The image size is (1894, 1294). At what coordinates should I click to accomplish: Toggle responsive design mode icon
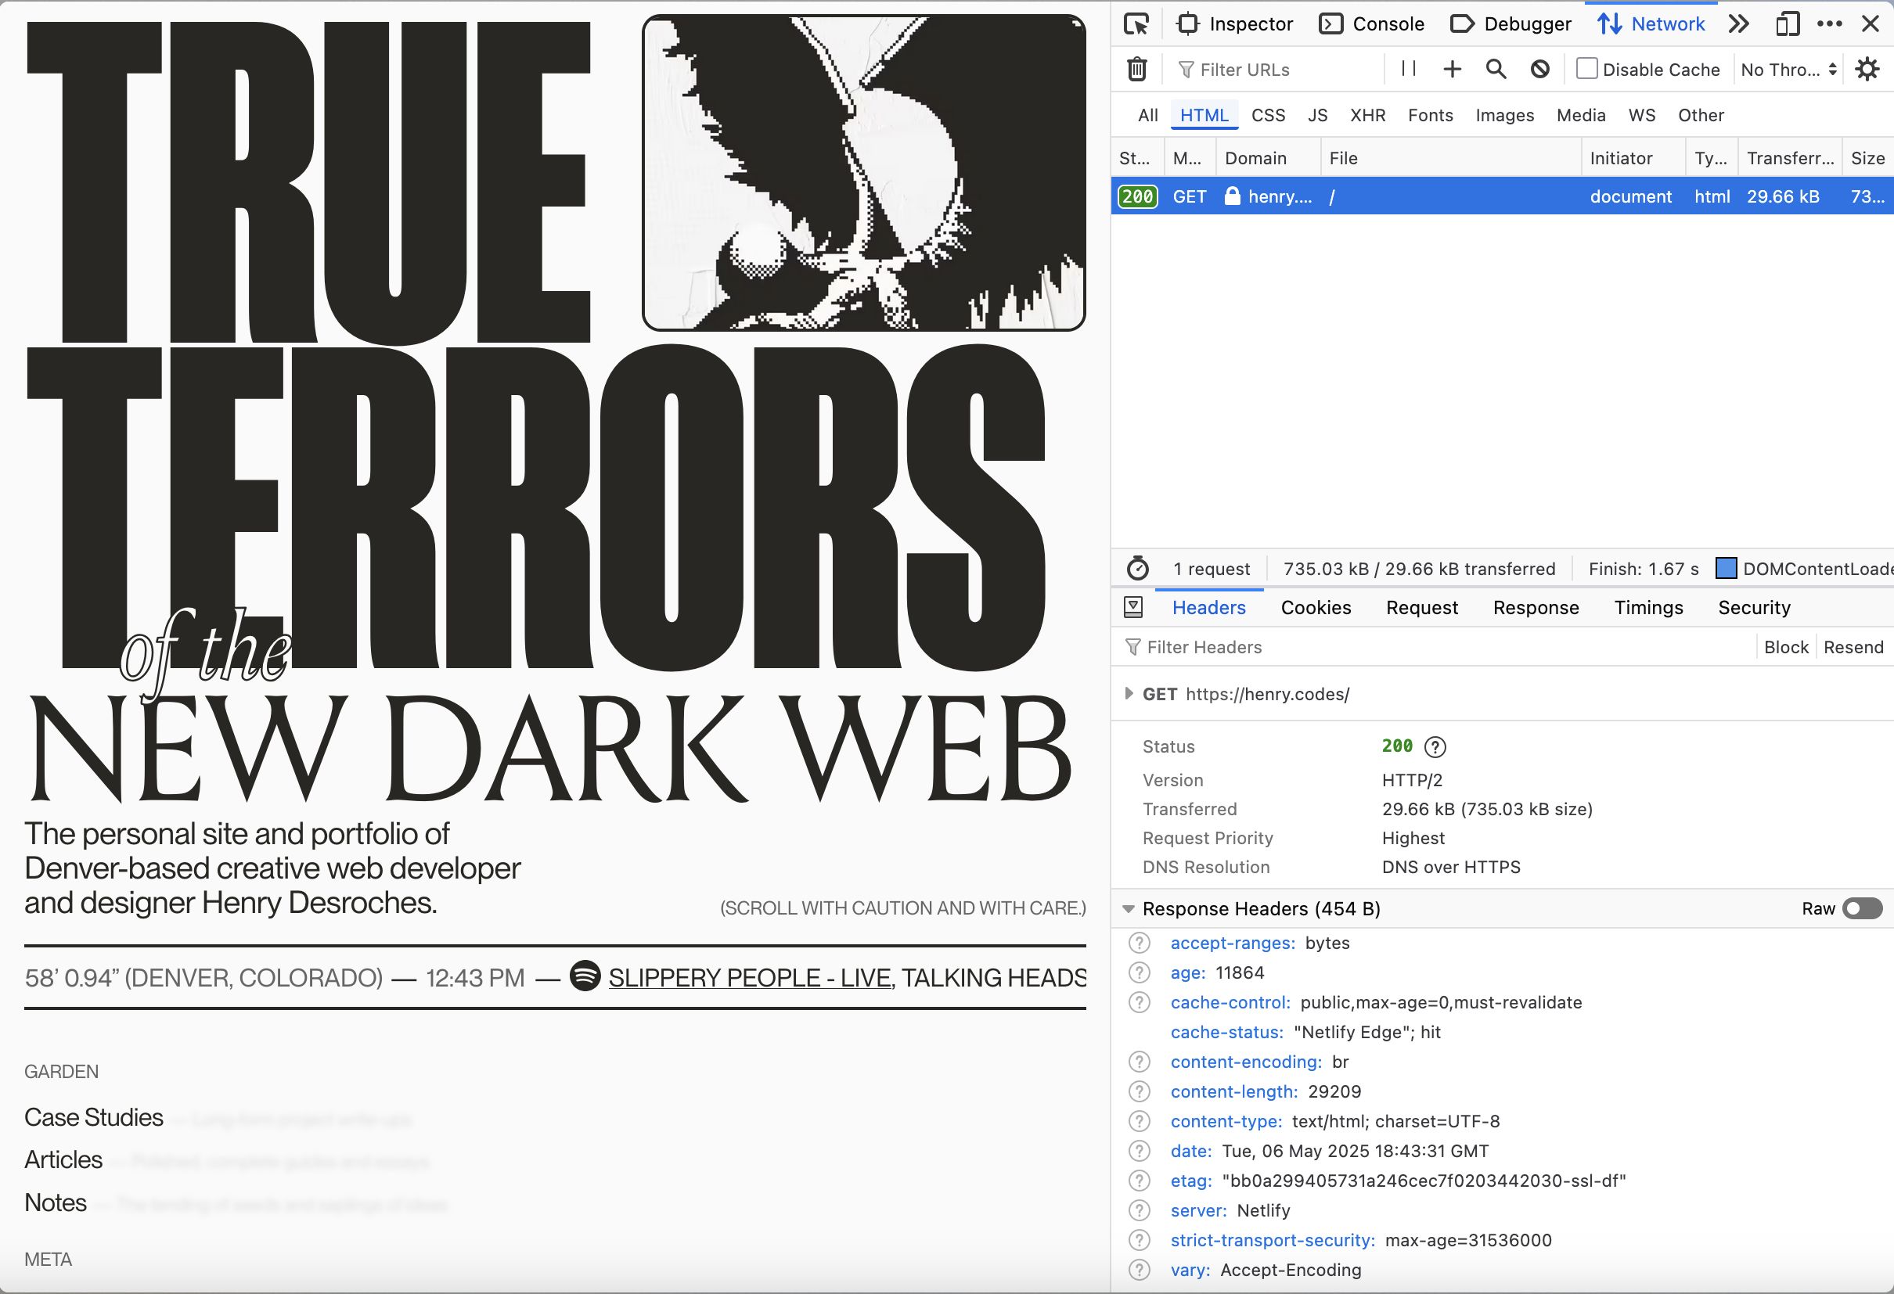click(x=1787, y=23)
